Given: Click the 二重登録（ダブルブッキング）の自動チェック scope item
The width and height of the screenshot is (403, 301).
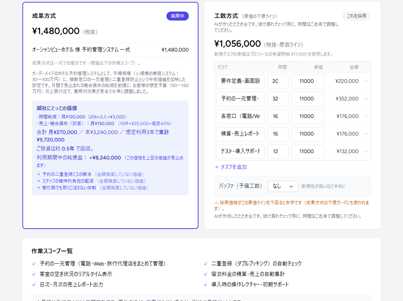Looking at the screenshot, I should [x=256, y=264].
